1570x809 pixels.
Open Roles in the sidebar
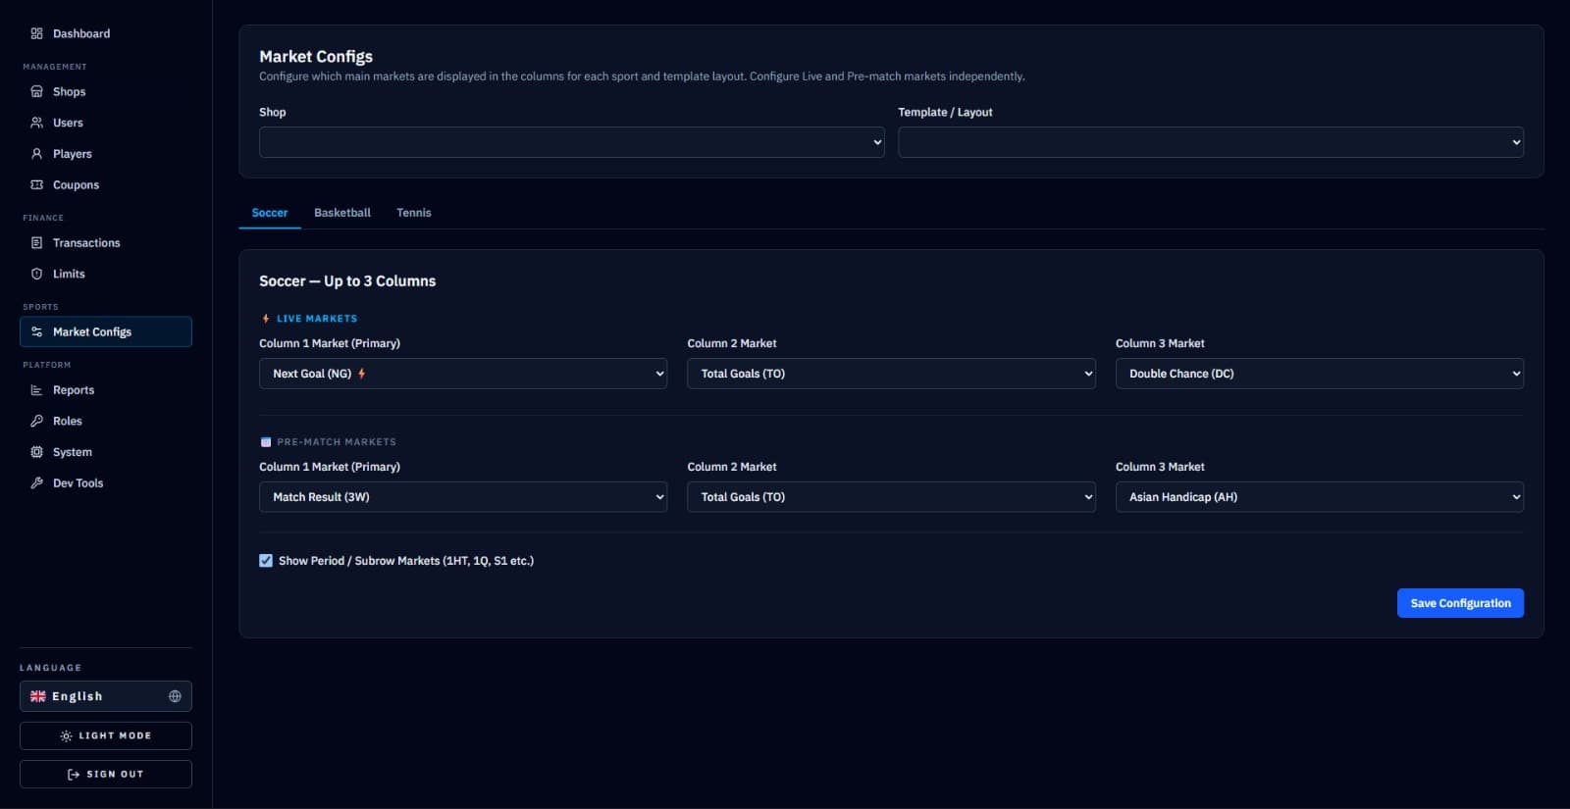(x=106, y=421)
